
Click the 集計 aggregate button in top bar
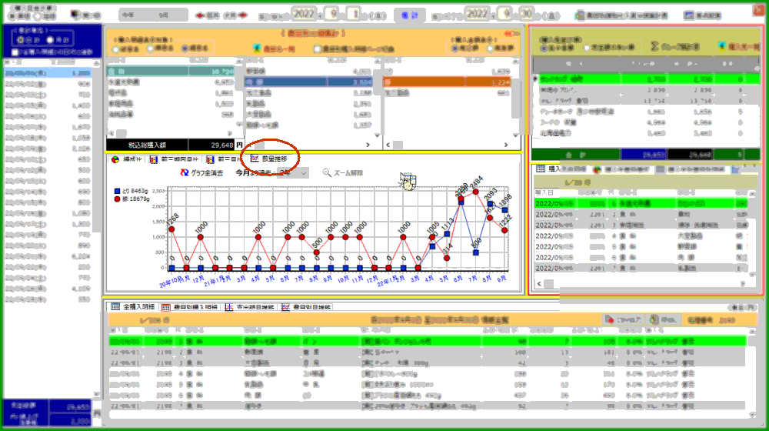410,15
